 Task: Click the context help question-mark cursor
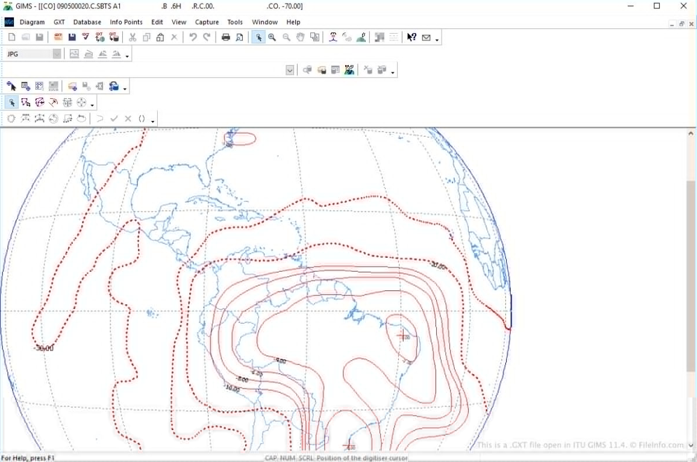(x=411, y=37)
